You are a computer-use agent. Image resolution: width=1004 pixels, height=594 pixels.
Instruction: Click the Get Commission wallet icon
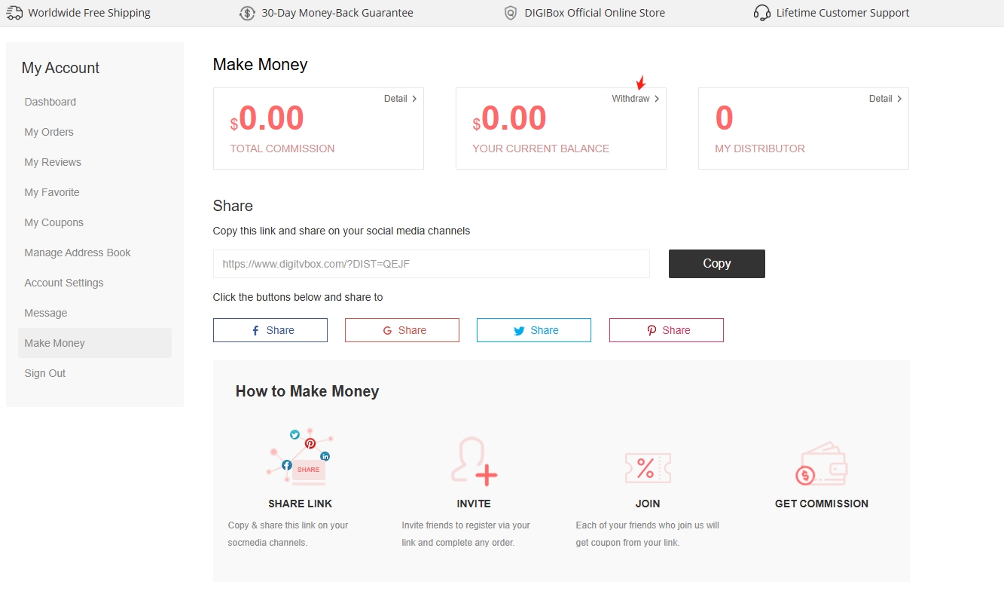point(821,464)
